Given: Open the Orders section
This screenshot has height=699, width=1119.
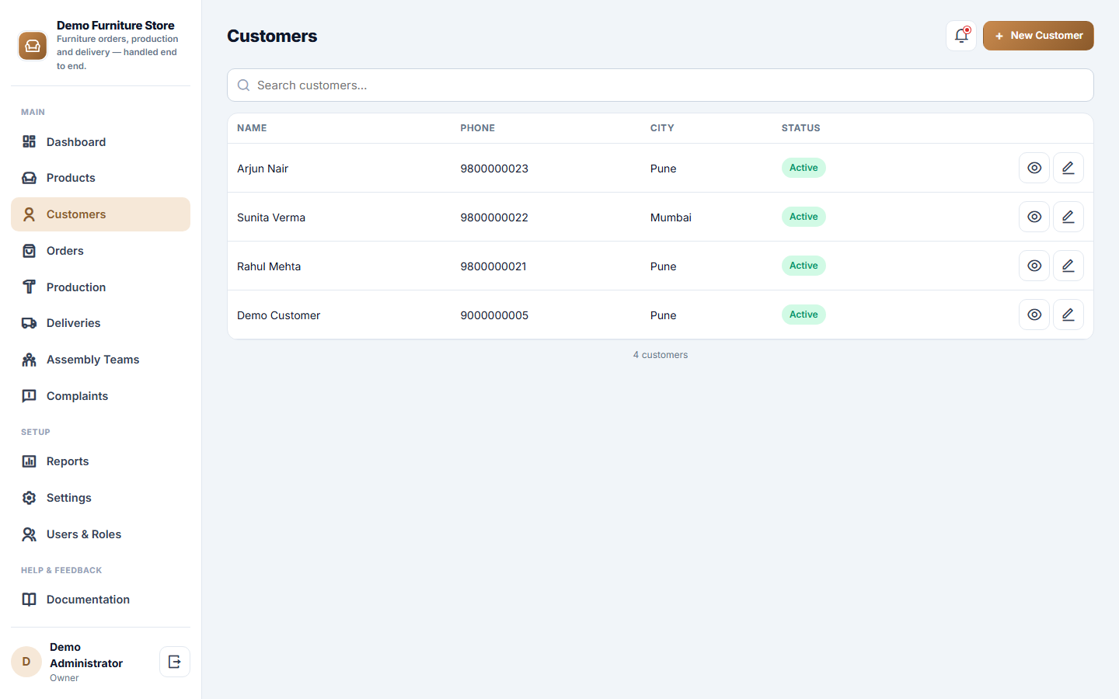Looking at the screenshot, I should 100,251.
